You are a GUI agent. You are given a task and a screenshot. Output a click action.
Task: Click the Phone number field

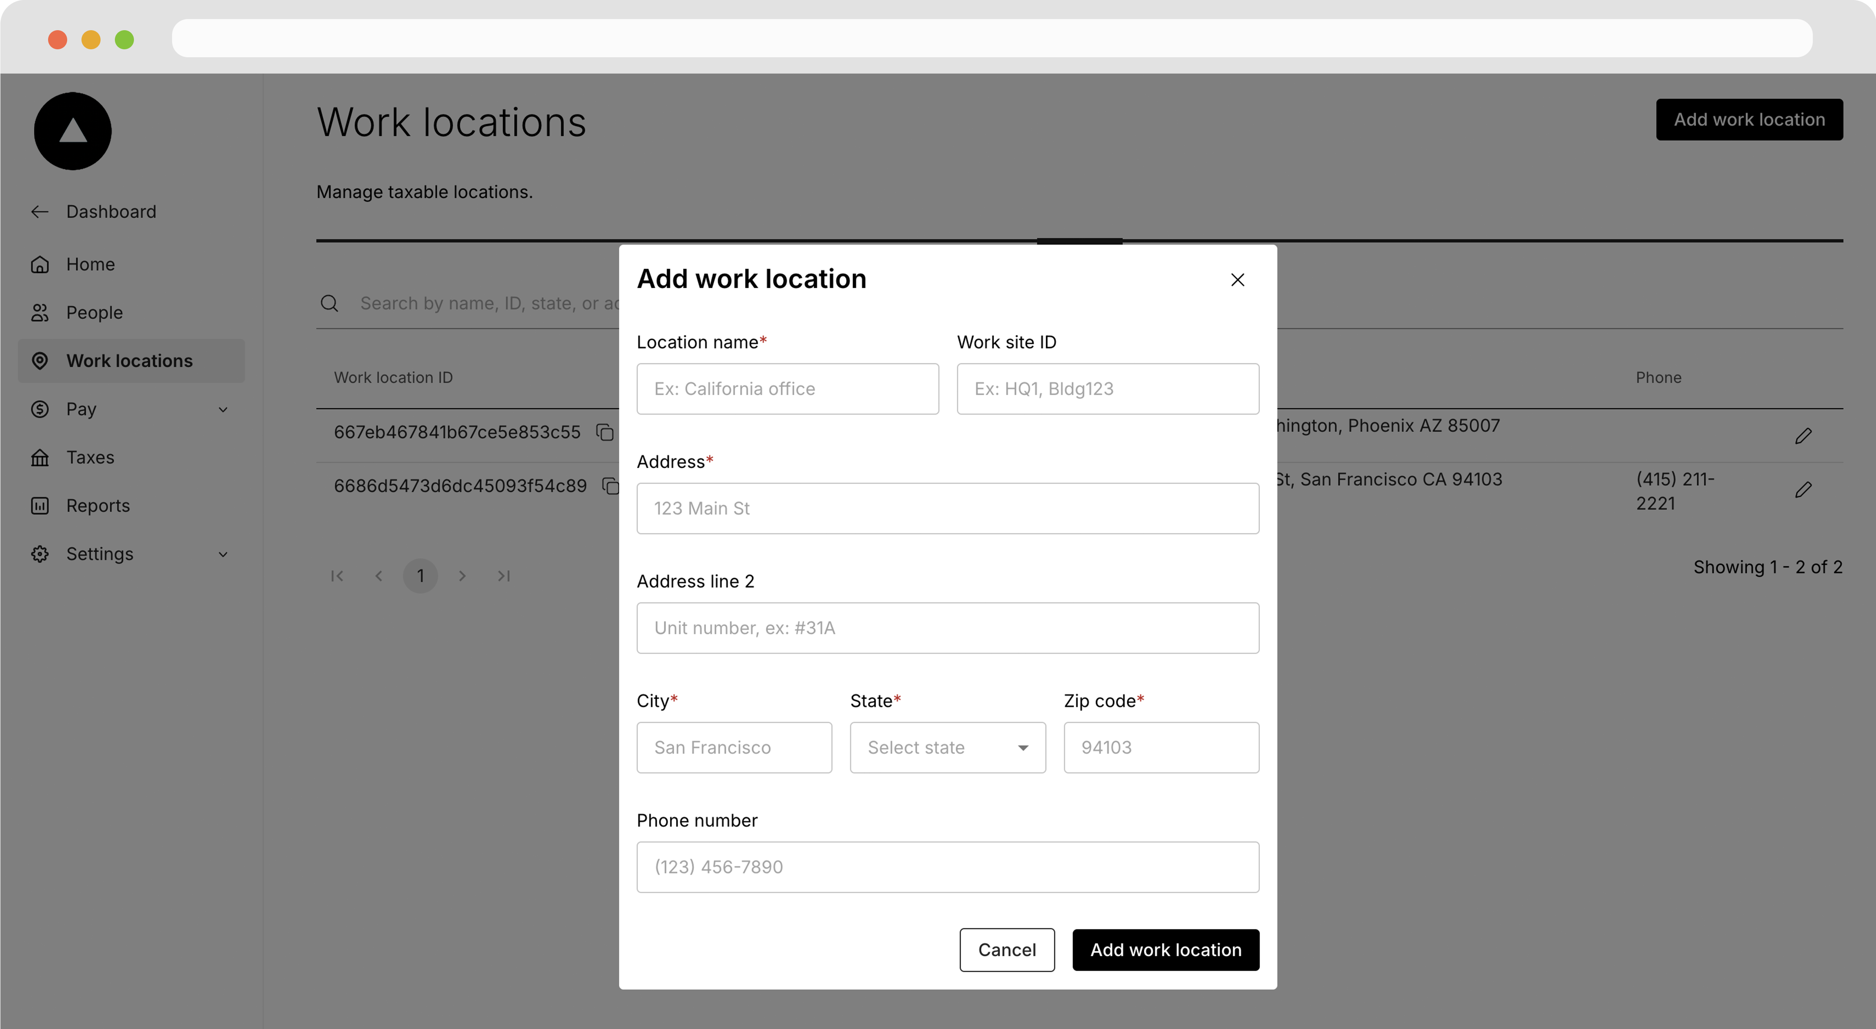tap(948, 866)
